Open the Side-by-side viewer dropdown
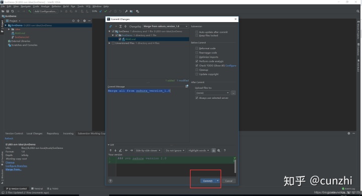The height and width of the screenshot is (196, 362). (148, 150)
